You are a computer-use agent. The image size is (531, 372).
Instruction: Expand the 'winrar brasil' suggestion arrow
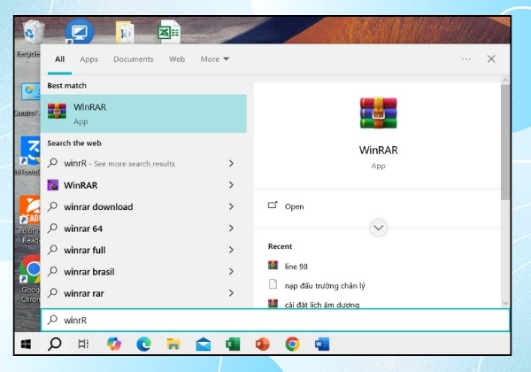coord(231,271)
